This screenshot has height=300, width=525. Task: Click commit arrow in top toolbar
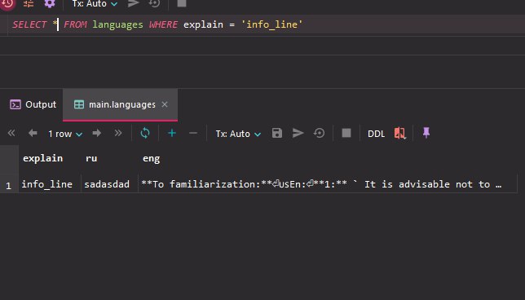click(134, 3)
